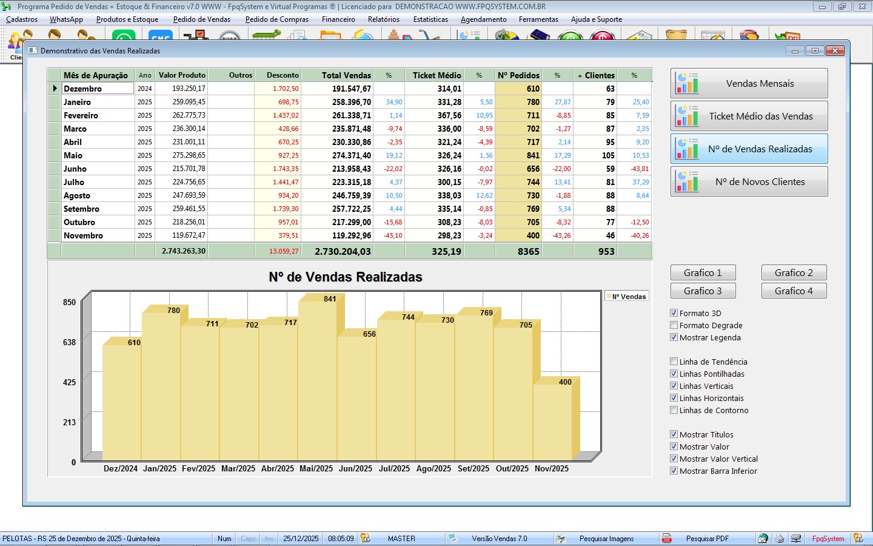Click the Exit door icon in toolbar
Viewport: 873px width, 546px height.
pos(787,36)
